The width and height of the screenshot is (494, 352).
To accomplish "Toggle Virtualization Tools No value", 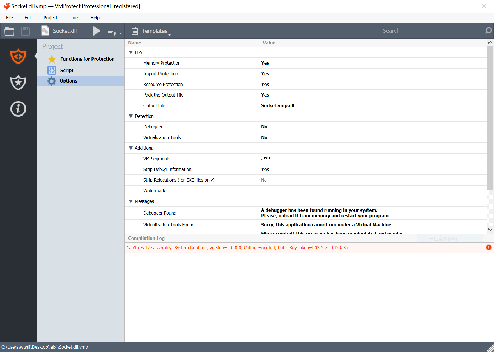I will (x=264, y=137).
